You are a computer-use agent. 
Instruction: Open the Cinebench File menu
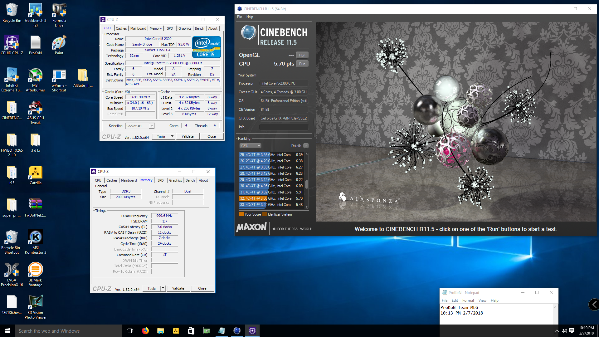coord(239,17)
